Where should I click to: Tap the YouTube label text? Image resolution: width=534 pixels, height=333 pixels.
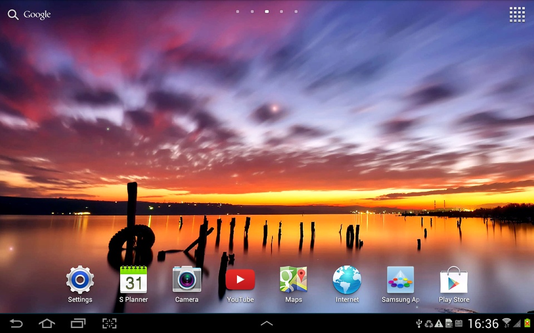(240, 300)
